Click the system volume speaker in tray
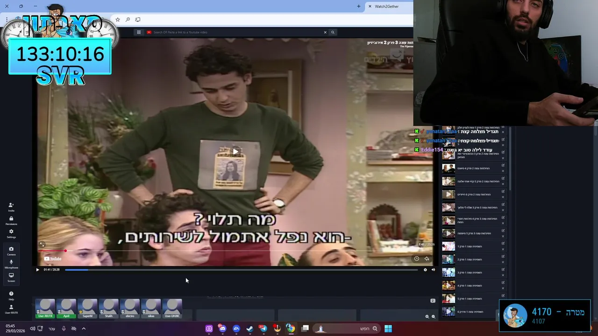 click(32, 329)
